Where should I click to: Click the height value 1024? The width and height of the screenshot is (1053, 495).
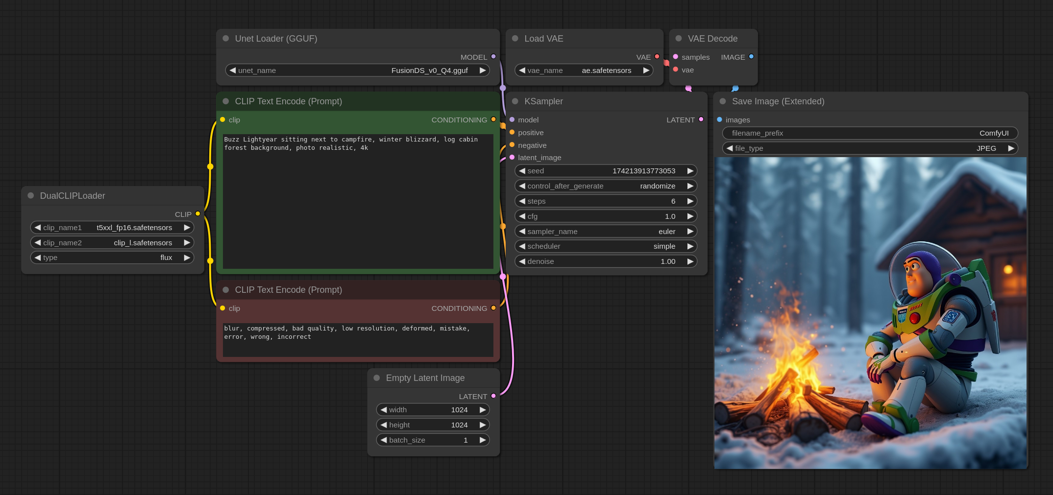[x=459, y=425]
